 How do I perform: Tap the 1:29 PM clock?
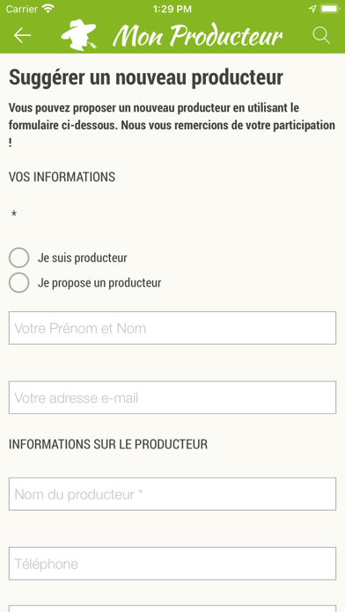(172, 9)
